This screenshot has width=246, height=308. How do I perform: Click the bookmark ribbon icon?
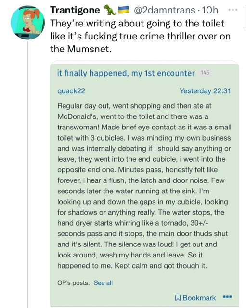[x=178, y=298]
